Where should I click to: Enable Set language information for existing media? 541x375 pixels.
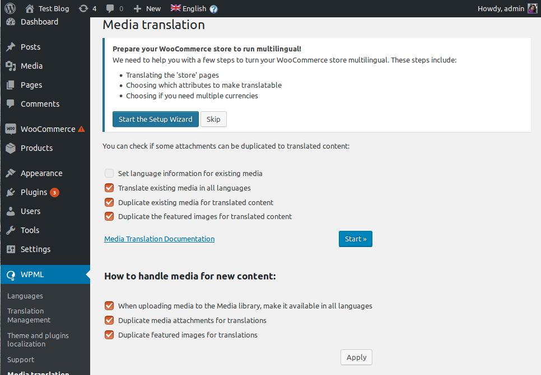click(109, 173)
